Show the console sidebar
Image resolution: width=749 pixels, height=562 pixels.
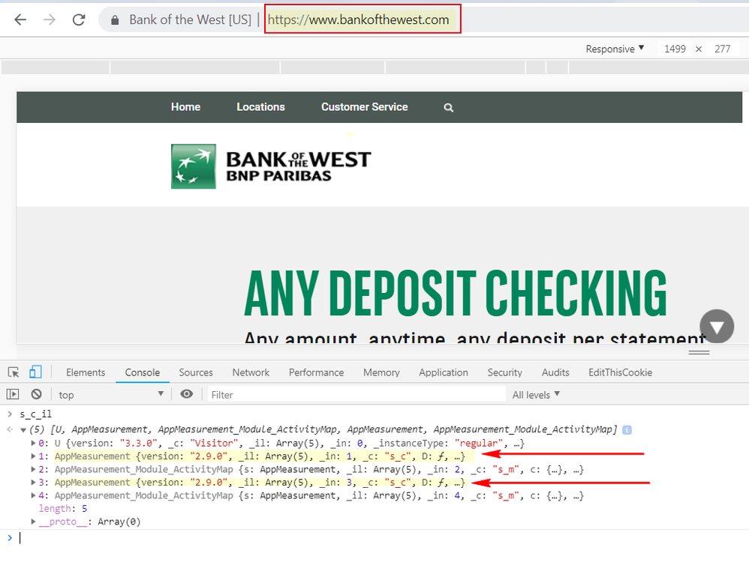tap(13, 394)
